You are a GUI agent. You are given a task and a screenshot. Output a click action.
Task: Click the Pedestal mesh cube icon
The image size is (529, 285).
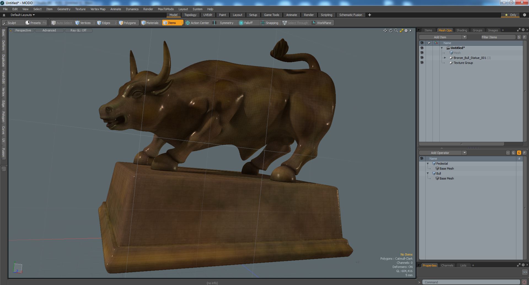tap(434, 164)
